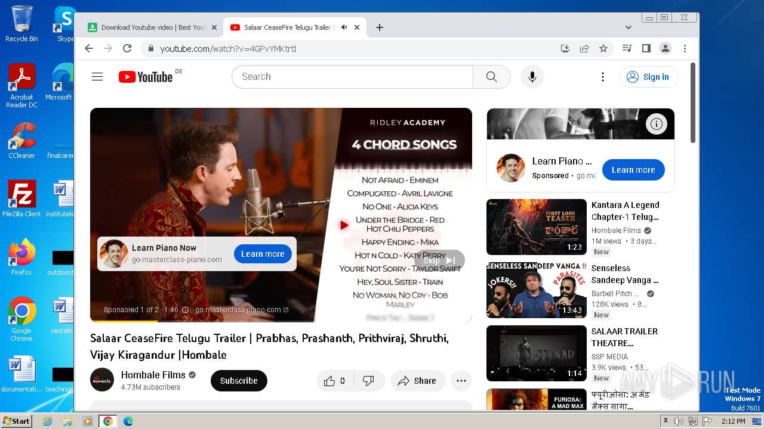Viewport: 764px width, 429px height.
Task: Open Chrome three-dot menu
Action: click(685, 48)
